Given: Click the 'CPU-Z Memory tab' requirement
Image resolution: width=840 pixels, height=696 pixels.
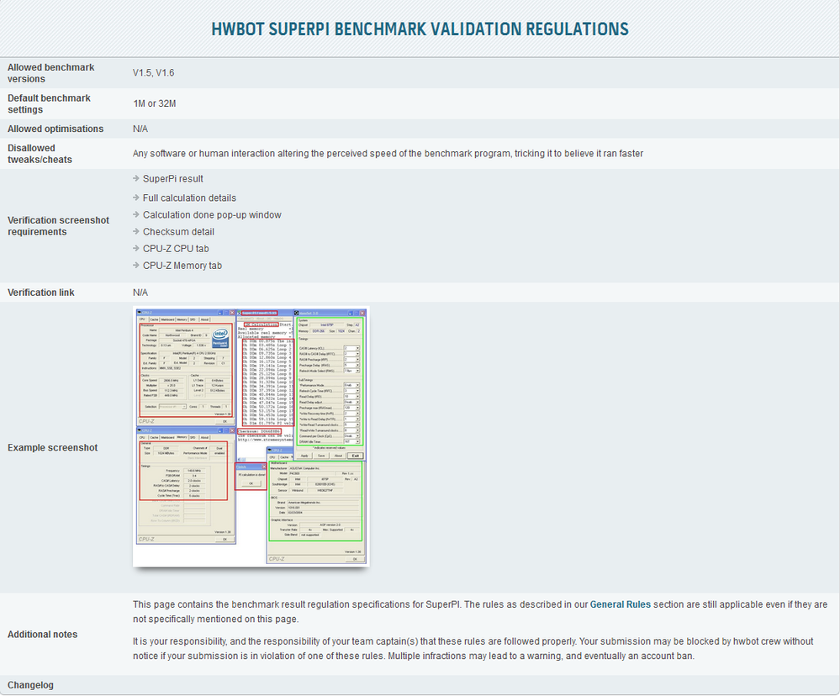Looking at the screenshot, I should (182, 266).
